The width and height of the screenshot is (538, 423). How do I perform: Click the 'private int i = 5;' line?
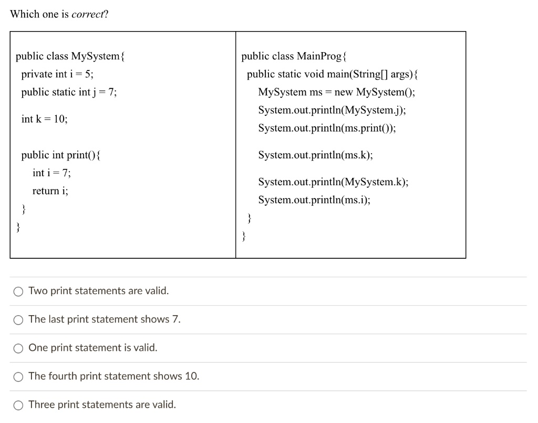click(58, 74)
